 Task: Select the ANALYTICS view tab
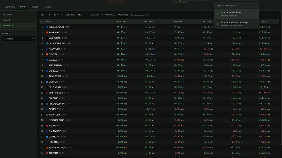[x=123, y=15]
